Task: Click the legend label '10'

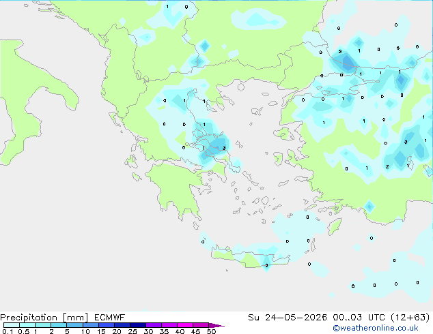Action: point(85,331)
